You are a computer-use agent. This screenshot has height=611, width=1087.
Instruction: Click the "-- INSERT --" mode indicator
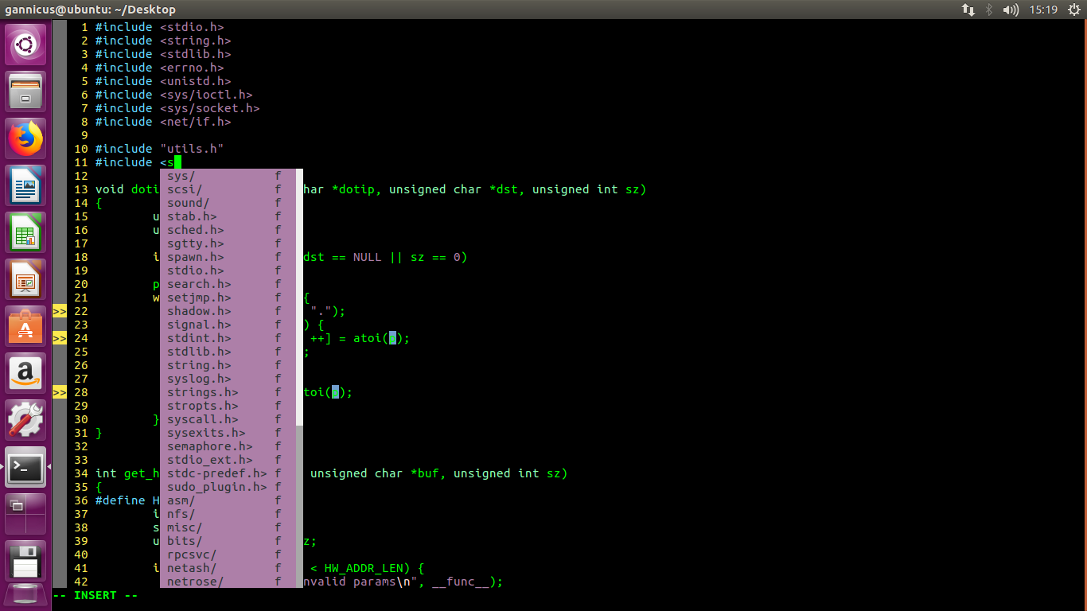coord(95,595)
